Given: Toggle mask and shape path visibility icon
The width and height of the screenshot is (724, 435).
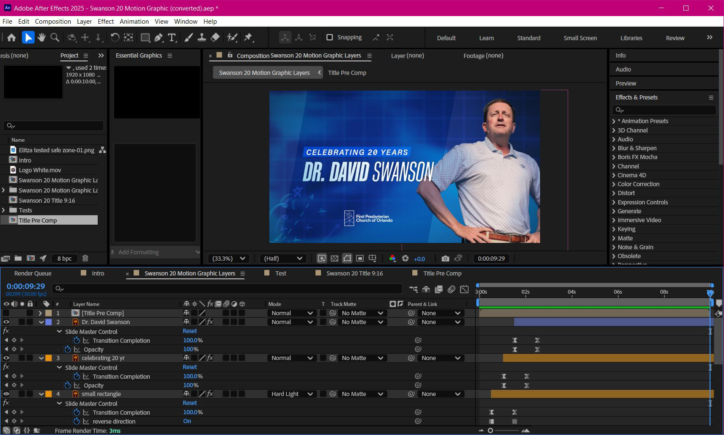Looking at the screenshot, I should coord(347,258).
